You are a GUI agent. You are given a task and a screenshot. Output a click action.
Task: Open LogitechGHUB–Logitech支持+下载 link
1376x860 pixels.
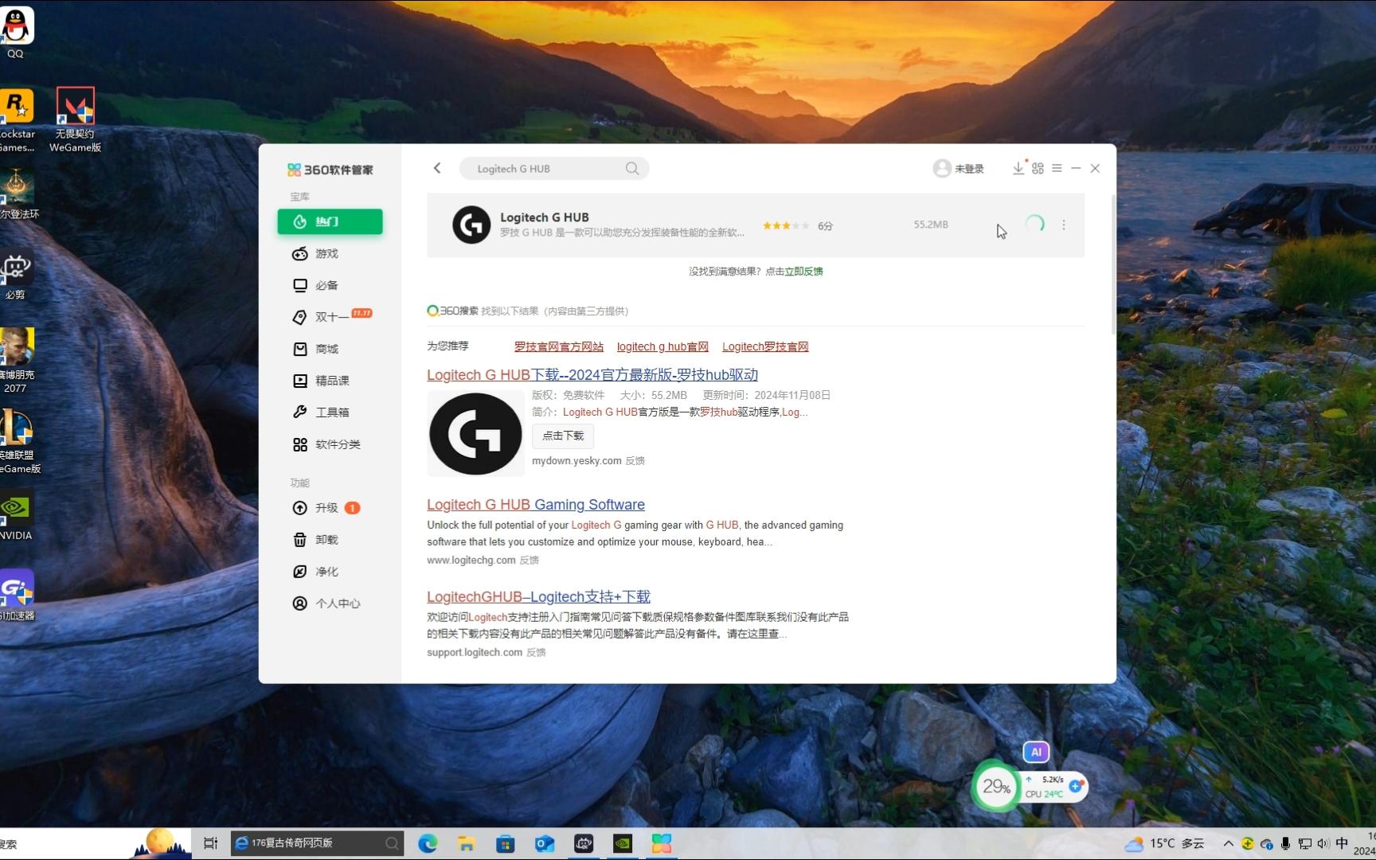pos(538,597)
